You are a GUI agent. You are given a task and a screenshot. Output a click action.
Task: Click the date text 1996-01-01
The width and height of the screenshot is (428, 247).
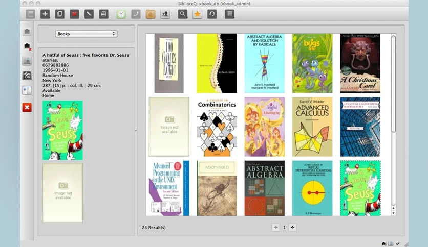point(55,70)
